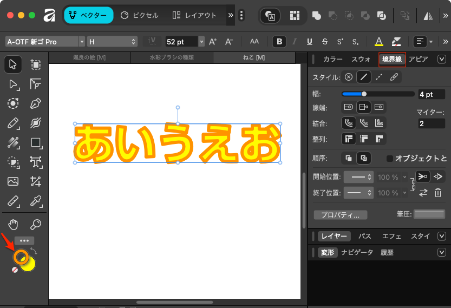Enable the オブジェクトと checkbox
The image size is (451, 308).
(390, 159)
